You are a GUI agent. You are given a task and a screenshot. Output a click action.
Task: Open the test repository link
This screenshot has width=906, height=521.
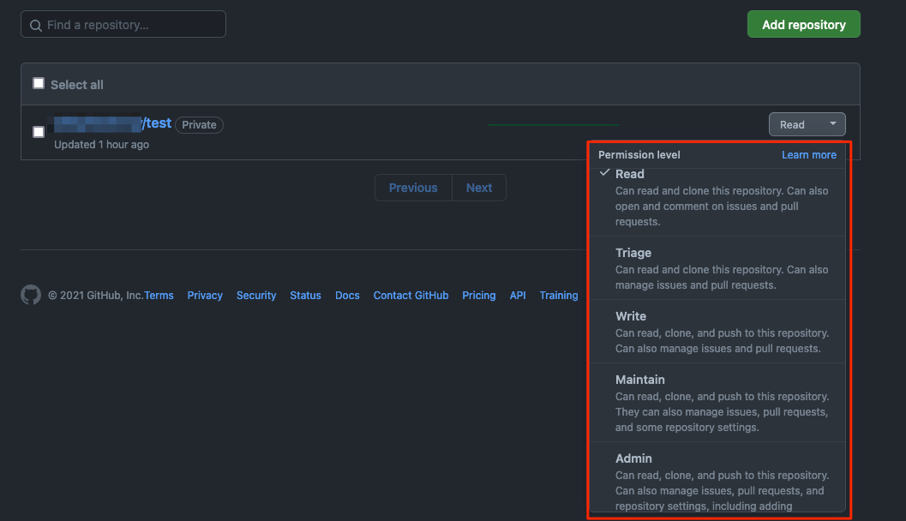coord(158,123)
